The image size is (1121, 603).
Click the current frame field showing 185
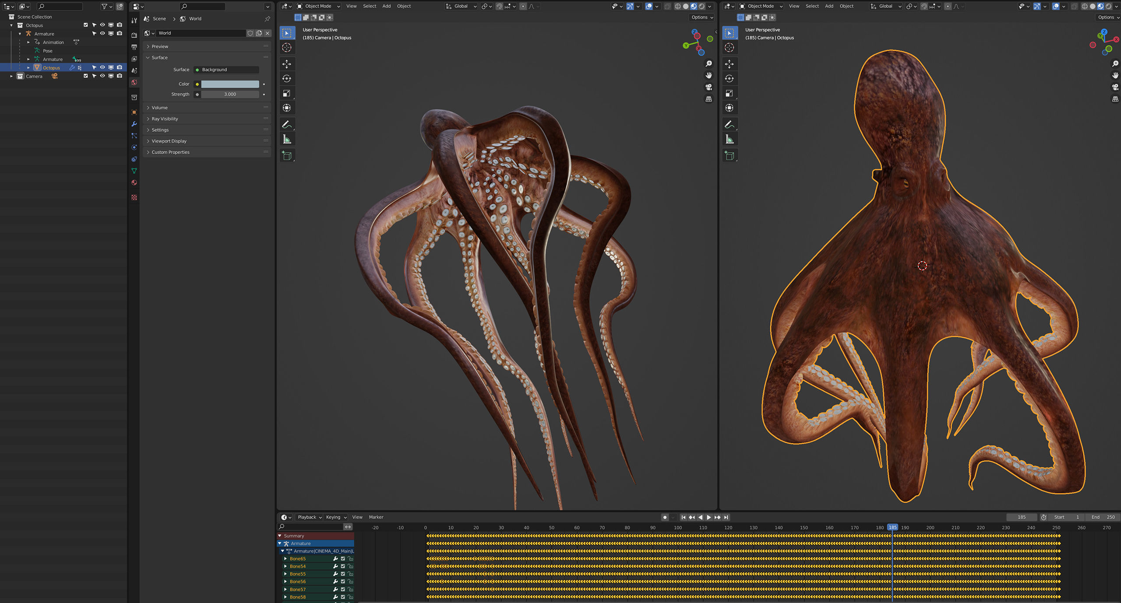coord(1021,518)
